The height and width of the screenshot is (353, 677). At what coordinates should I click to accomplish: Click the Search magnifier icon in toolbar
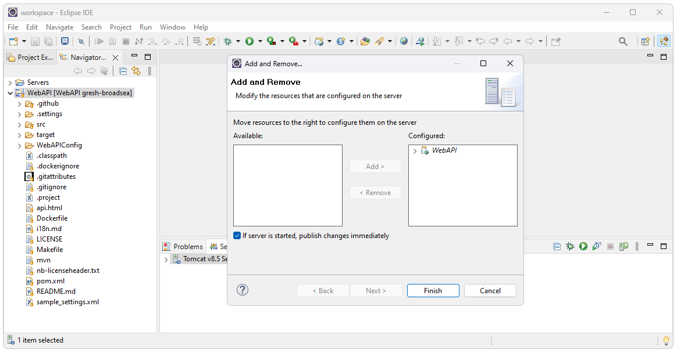point(622,41)
